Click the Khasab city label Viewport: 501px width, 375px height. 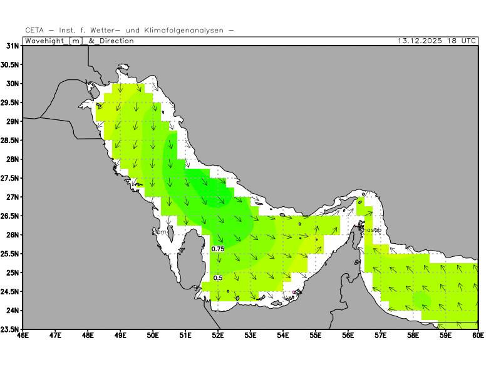(x=372, y=230)
